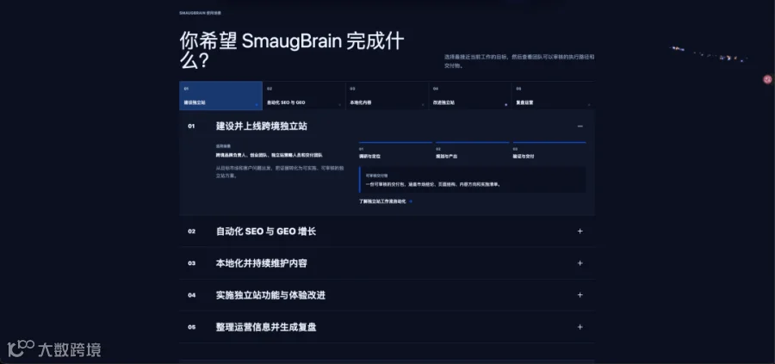Viewport: 775px width, 364px height.
Task: Switch to the 自动化 SEO 与 GEO tab
Action: click(x=303, y=96)
